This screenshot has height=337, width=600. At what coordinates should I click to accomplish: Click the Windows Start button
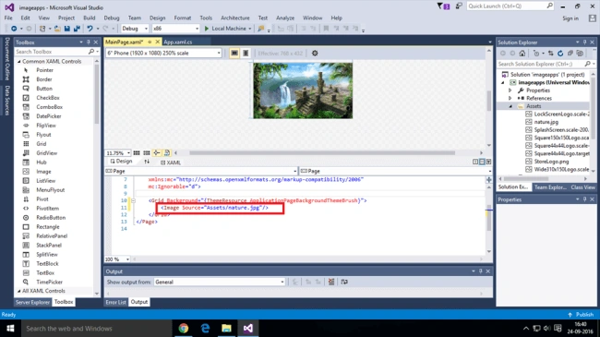point(10,328)
